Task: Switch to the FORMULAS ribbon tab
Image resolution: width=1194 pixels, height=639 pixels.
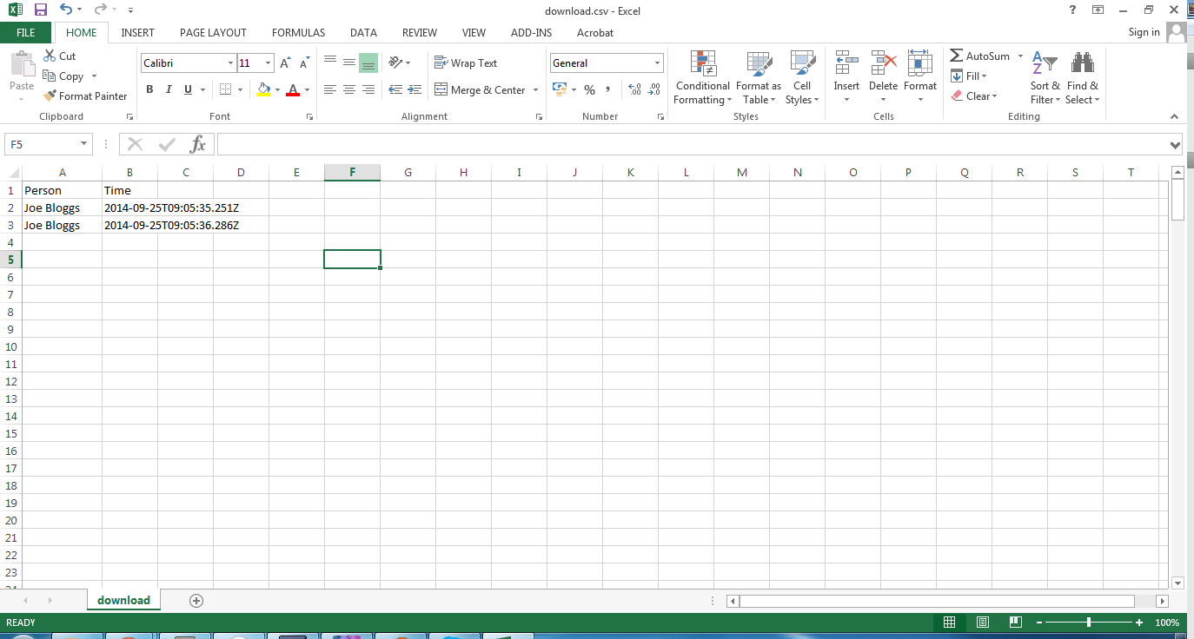Action: point(298,32)
